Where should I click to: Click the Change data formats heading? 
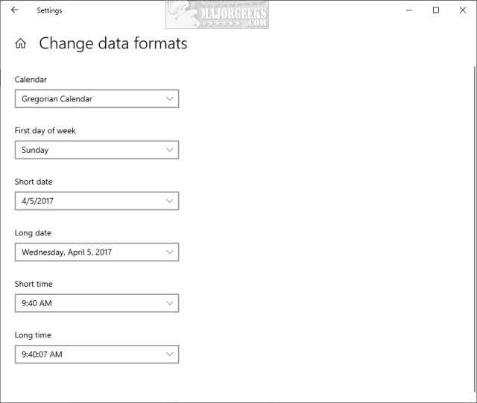point(113,43)
